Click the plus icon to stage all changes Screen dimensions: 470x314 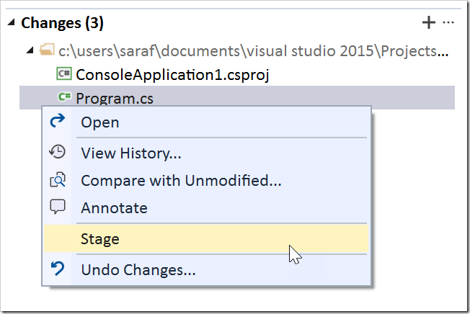pos(429,23)
